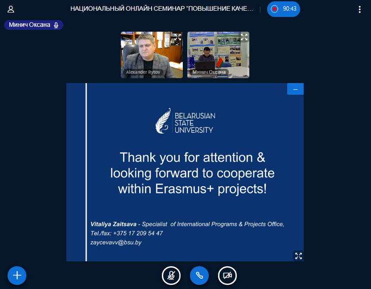The image size is (371, 289).
Task: Toggle webcam sharing on
Action: (x=227, y=276)
